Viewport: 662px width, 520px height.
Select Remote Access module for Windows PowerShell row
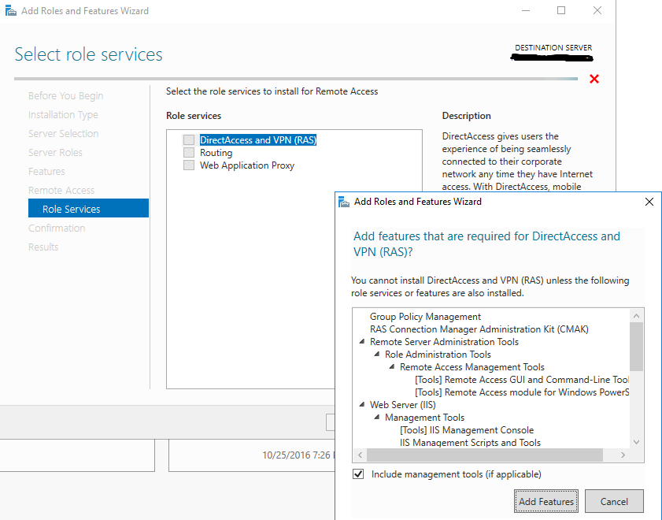[522, 392]
